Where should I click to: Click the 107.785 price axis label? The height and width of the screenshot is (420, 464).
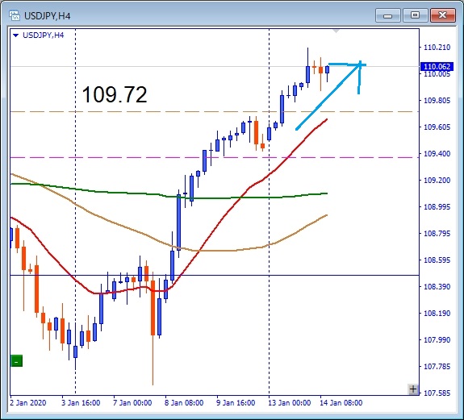coord(437,367)
